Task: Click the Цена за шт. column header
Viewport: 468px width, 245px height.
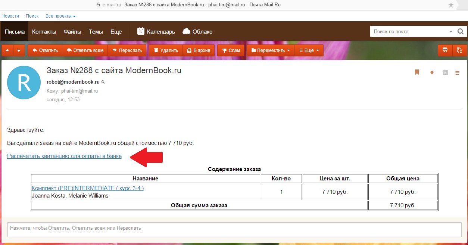Action: pyautogui.click(x=335, y=179)
